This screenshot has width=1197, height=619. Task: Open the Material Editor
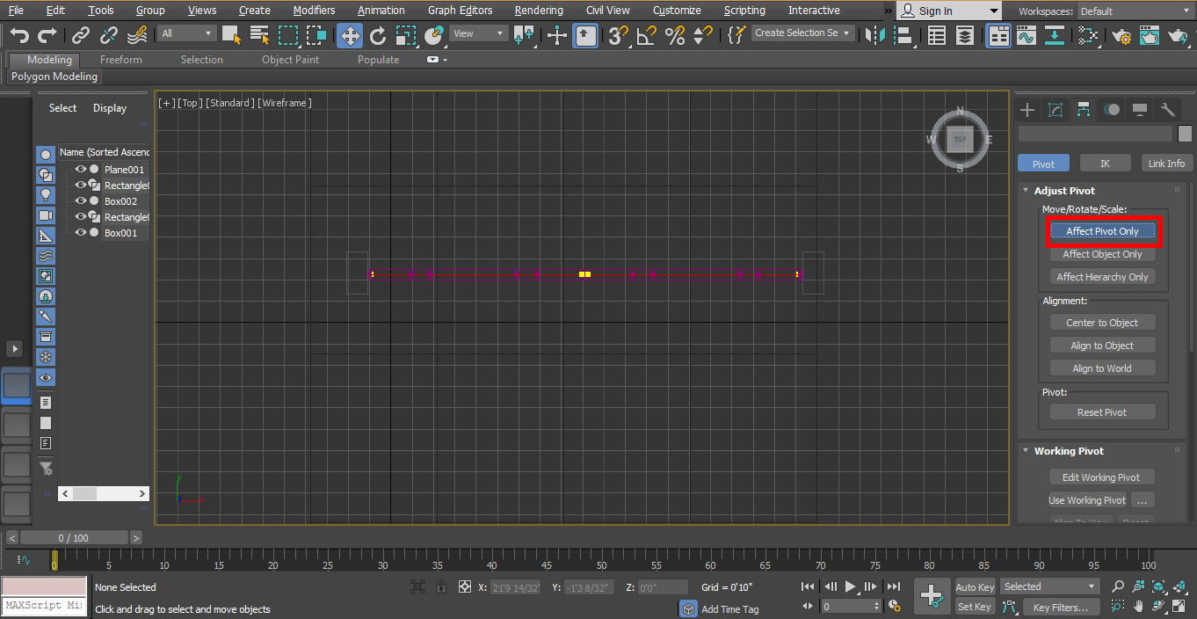1086,36
